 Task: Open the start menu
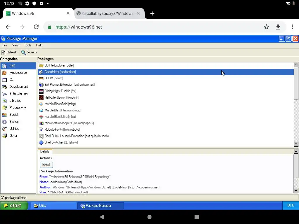[14, 206]
